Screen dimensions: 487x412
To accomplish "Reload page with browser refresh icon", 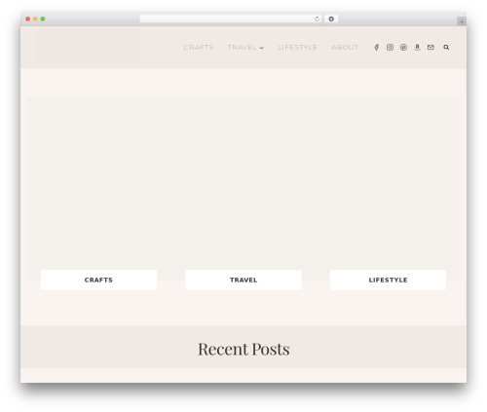I will [x=317, y=19].
